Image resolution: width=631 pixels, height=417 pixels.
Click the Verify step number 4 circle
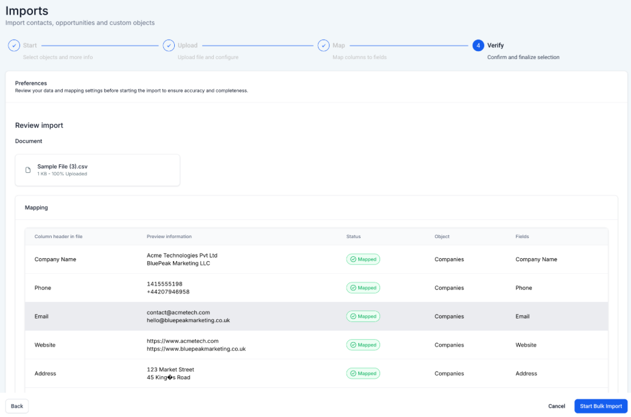coord(478,46)
